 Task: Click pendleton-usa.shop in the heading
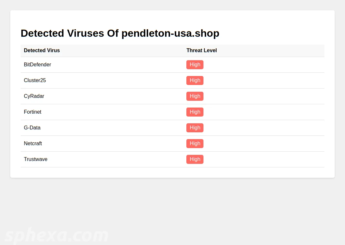[x=170, y=33]
